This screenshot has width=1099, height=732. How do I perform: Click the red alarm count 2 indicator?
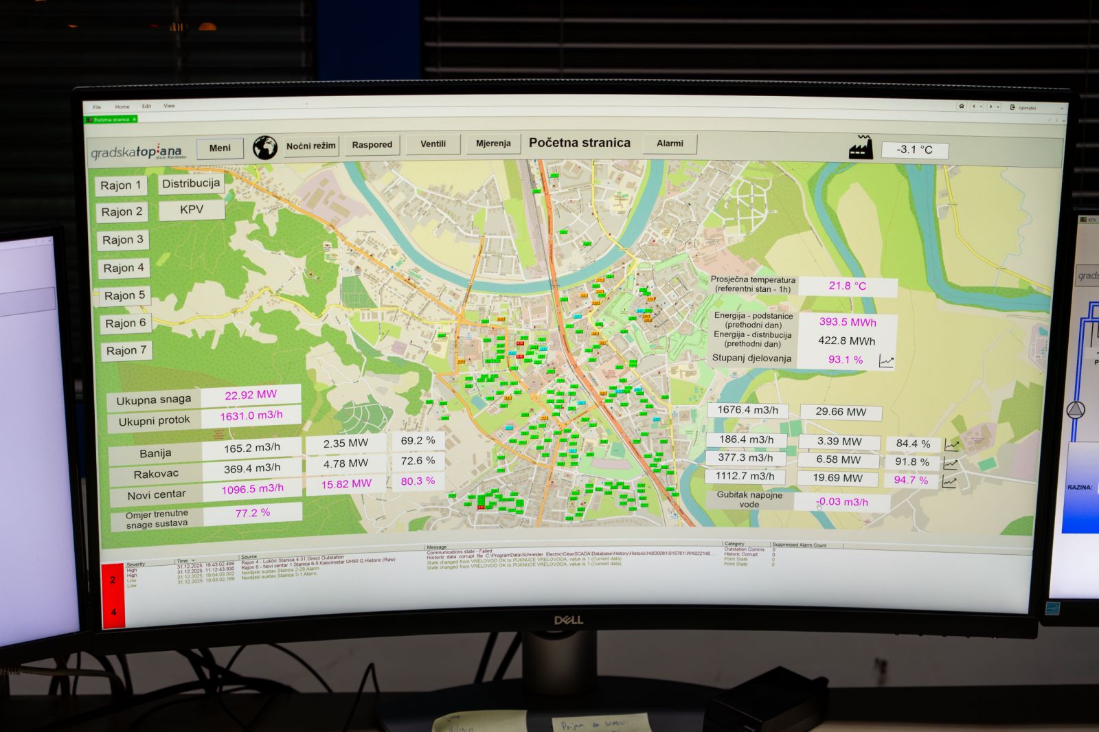pyautogui.click(x=113, y=580)
